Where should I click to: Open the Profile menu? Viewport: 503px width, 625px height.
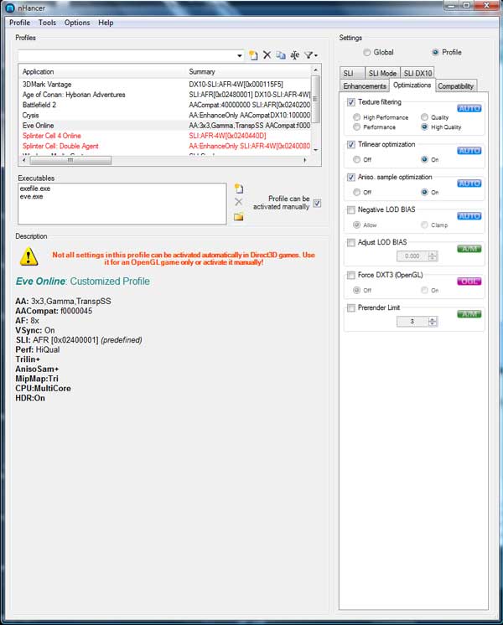(x=19, y=23)
